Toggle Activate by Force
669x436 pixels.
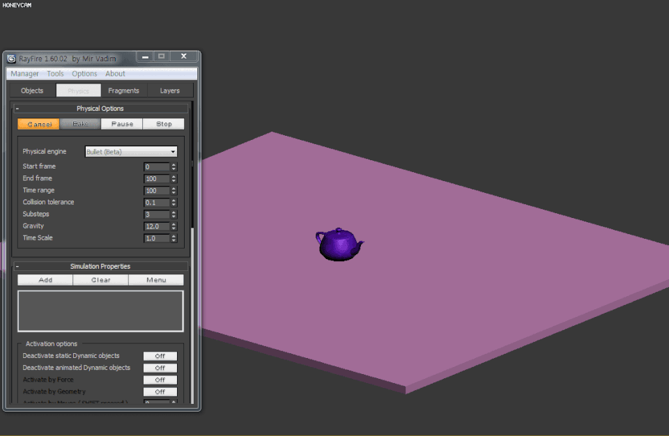pos(160,380)
